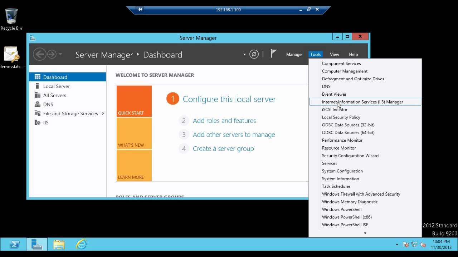Launch Internet Information Services (IIS) Manager
The width and height of the screenshot is (458, 257).
(365, 102)
